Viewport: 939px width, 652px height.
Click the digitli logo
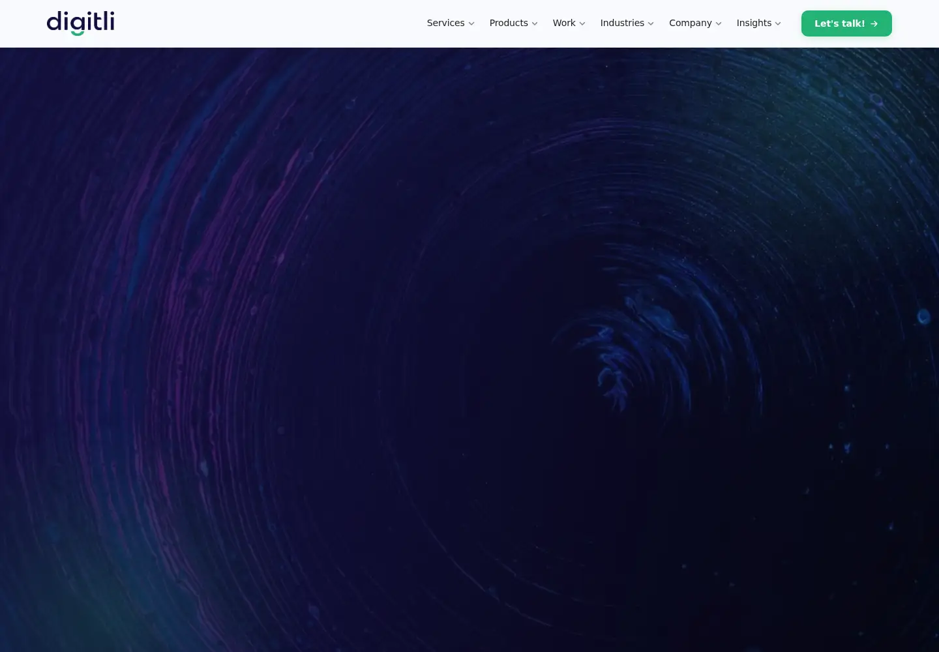tap(81, 23)
